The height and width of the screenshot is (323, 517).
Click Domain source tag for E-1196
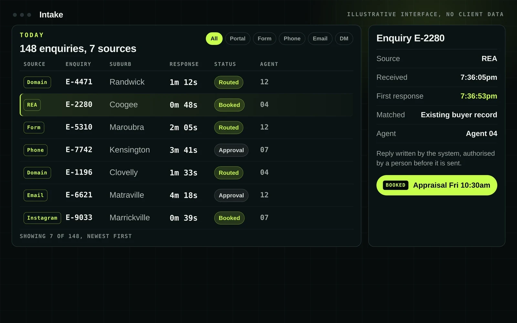pos(37,172)
